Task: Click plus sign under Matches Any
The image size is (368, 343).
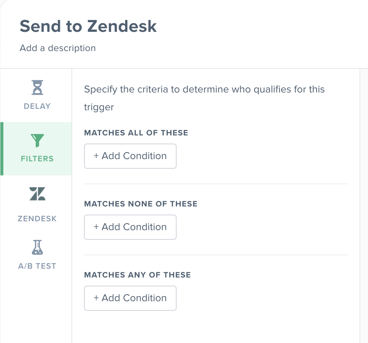Action: point(96,298)
